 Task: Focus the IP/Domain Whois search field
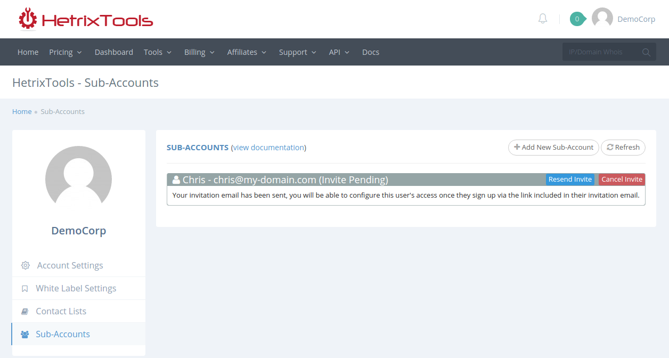(602, 52)
